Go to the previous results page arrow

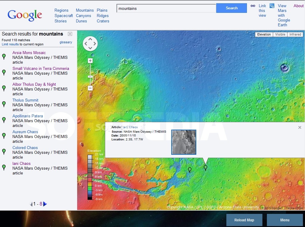coord(31,204)
